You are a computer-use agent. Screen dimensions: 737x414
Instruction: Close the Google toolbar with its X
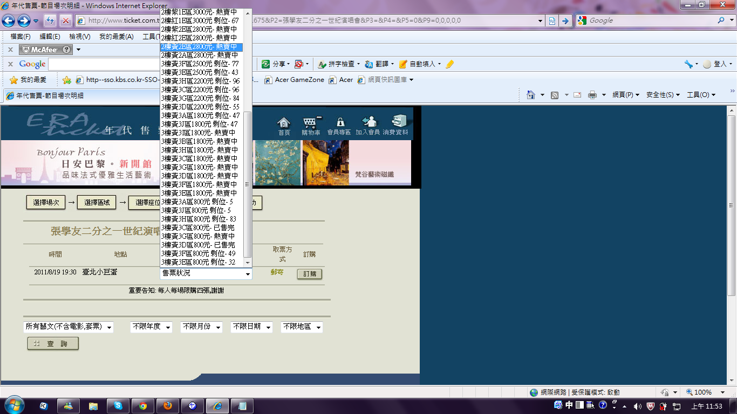pos(10,64)
